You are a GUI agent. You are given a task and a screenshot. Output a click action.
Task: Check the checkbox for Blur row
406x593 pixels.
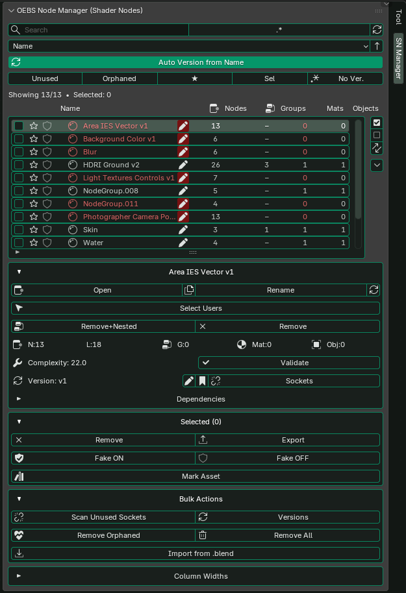(x=19, y=152)
